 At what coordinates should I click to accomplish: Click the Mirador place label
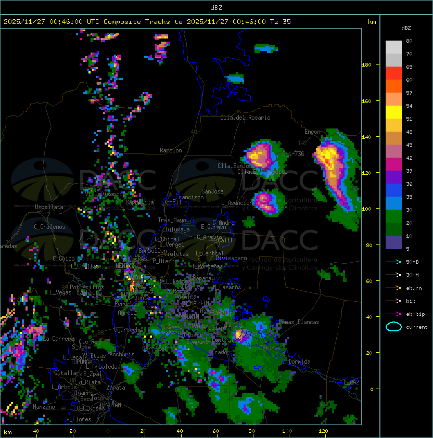pos(220,352)
